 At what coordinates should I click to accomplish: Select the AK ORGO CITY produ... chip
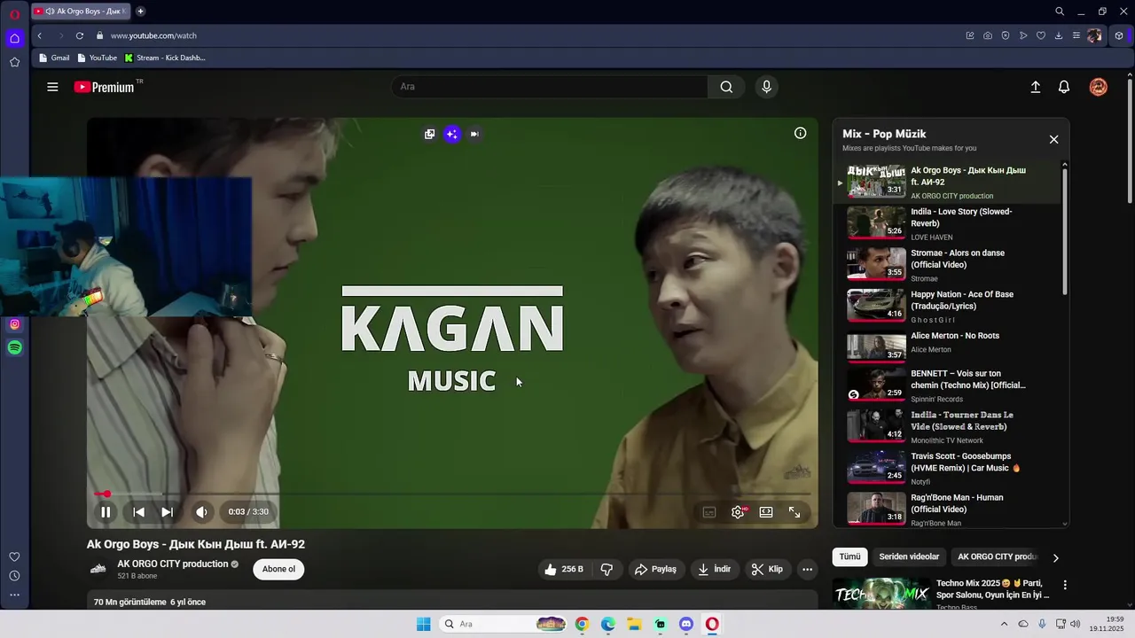click(997, 556)
